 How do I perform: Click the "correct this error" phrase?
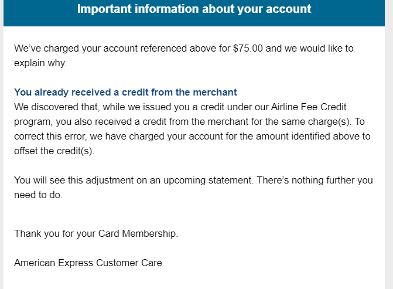tap(50, 136)
